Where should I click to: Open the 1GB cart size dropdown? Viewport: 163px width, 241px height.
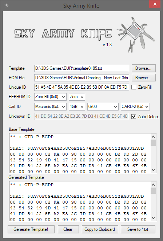click(x=77, y=107)
